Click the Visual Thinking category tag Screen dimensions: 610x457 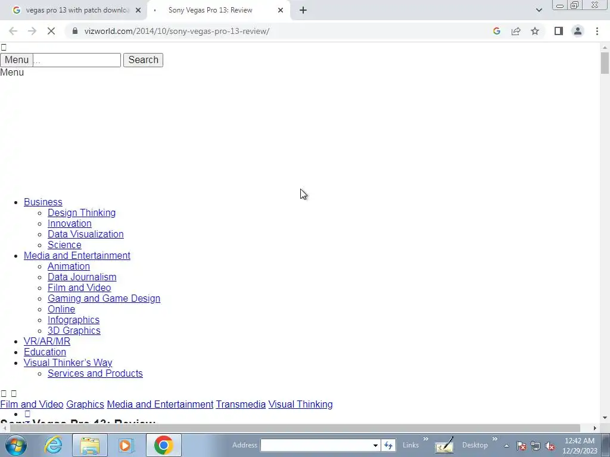point(300,404)
